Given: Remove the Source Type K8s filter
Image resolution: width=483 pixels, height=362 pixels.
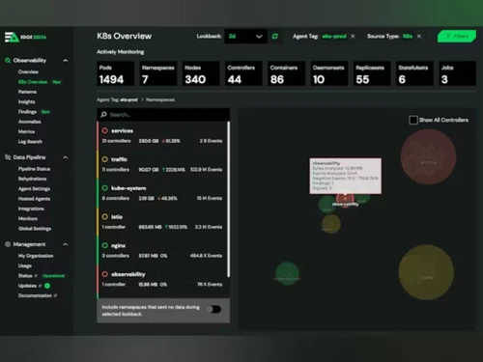Looking at the screenshot, I should click(419, 37).
